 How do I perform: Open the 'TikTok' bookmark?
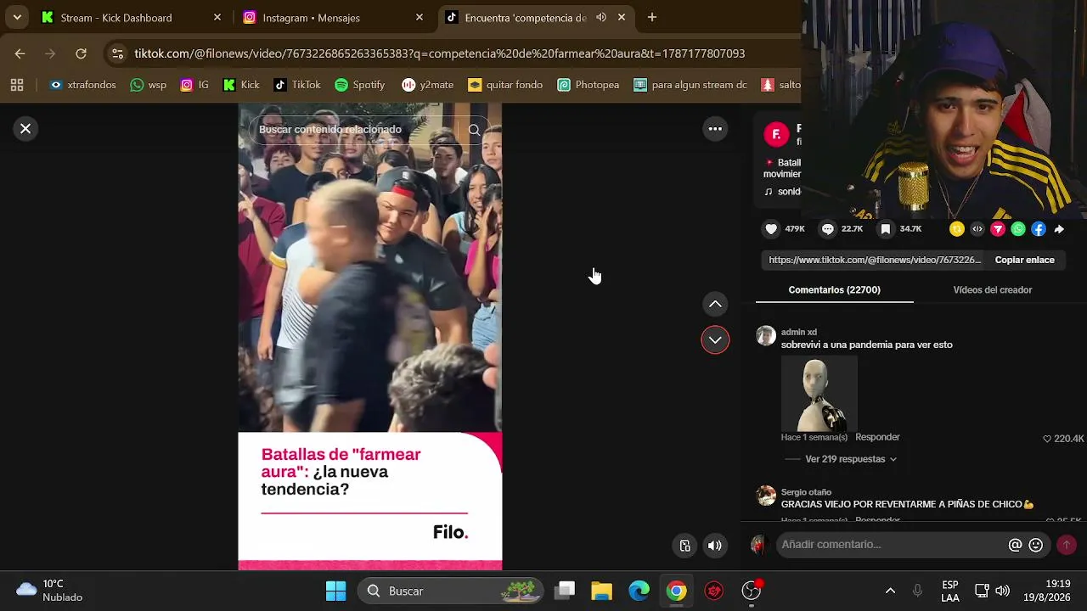point(297,85)
